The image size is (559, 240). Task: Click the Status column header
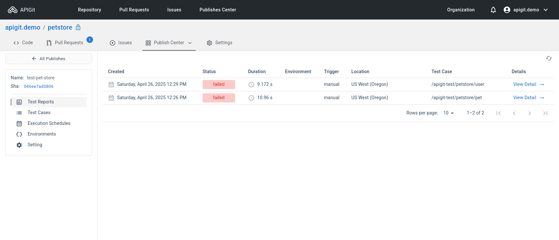(x=209, y=72)
